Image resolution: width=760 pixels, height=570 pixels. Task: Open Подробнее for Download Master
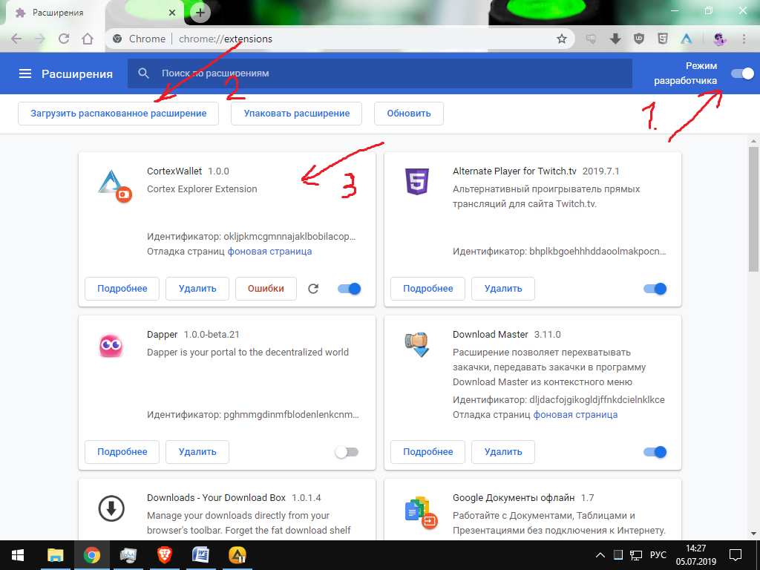[428, 452]
